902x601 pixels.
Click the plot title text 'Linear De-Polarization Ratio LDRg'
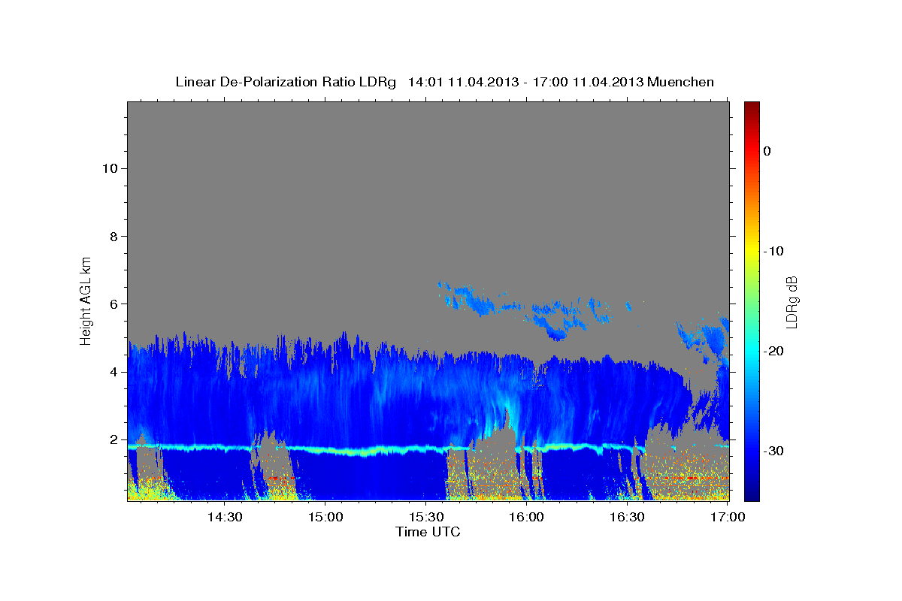pyautogui.click(x=285, y=82)
